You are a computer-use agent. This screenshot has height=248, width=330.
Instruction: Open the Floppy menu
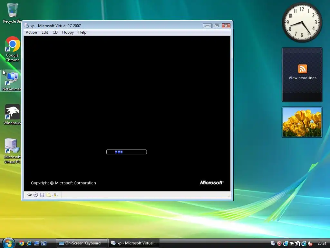68,32
